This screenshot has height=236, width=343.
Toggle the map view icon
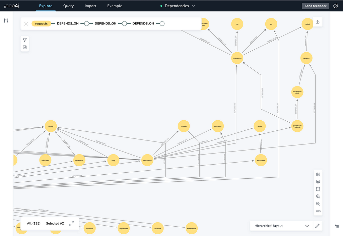coord(318,174)
